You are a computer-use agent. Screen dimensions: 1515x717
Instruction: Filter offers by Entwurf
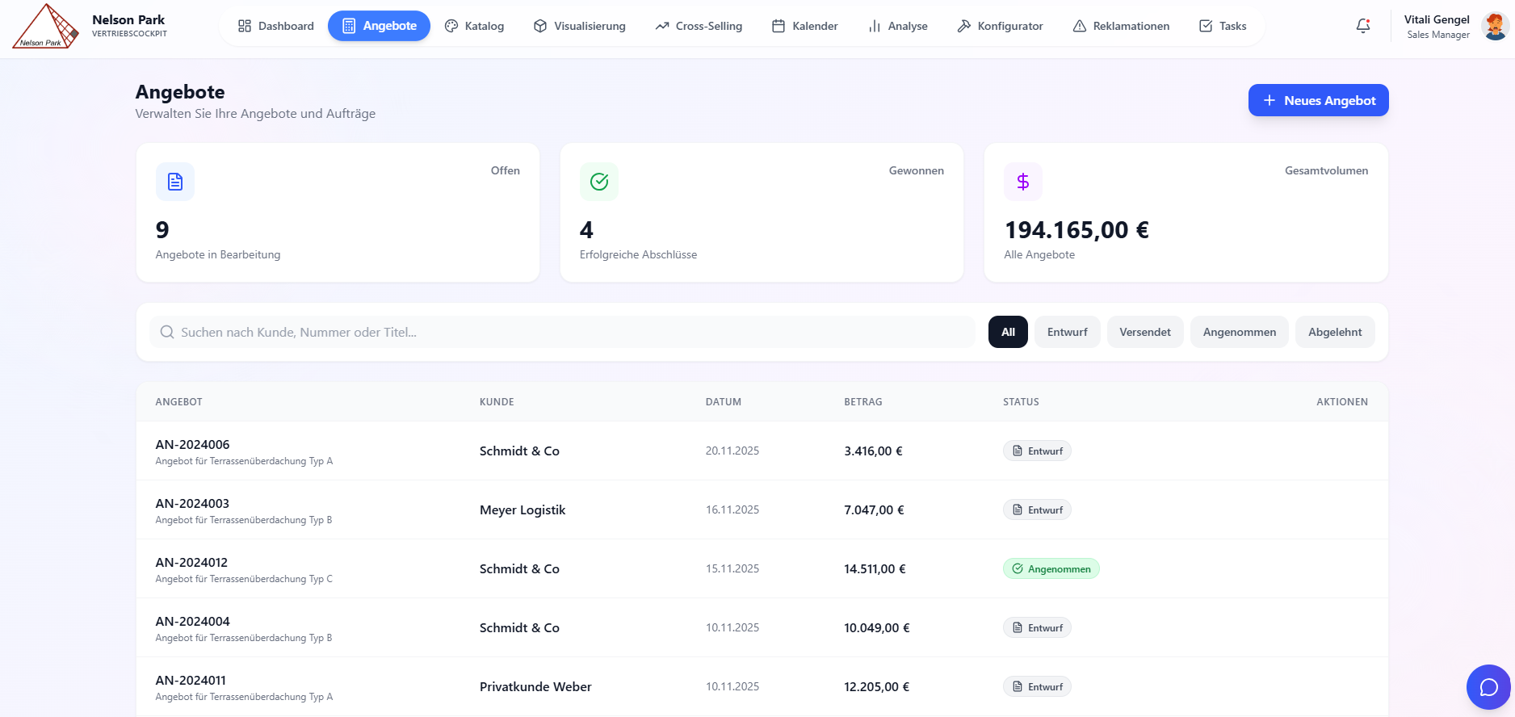point(1068,332)
